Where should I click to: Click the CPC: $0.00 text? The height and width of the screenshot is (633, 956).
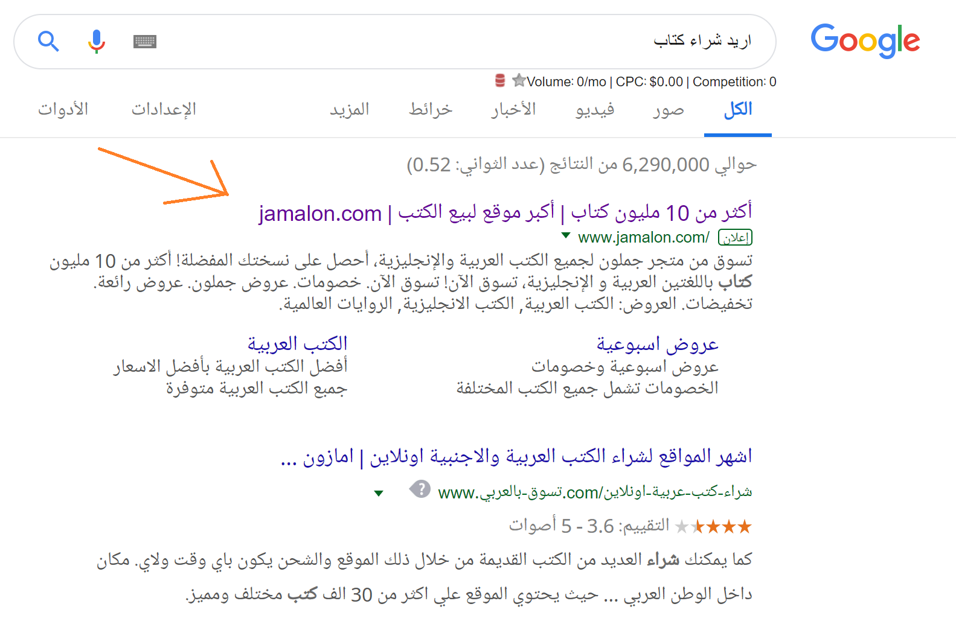pos(650,81)
